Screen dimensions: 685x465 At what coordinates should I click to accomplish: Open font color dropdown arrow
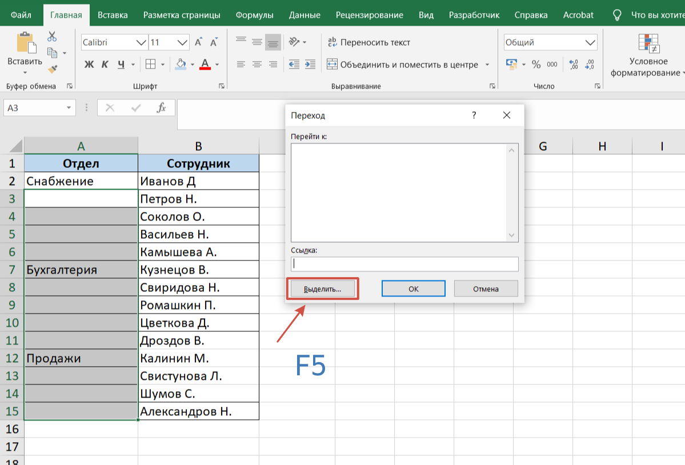[x=217, y=65]
